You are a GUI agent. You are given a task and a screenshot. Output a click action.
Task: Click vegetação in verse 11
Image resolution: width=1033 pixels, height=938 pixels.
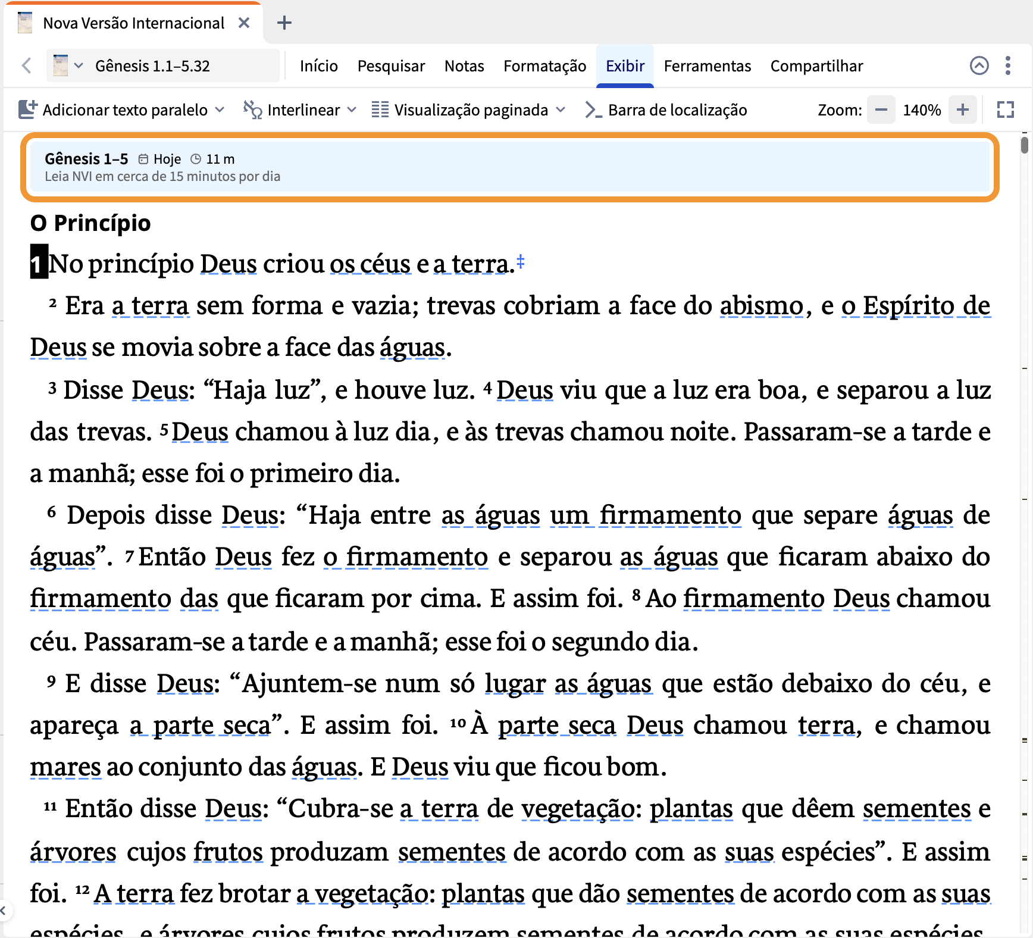coord(578,809)
